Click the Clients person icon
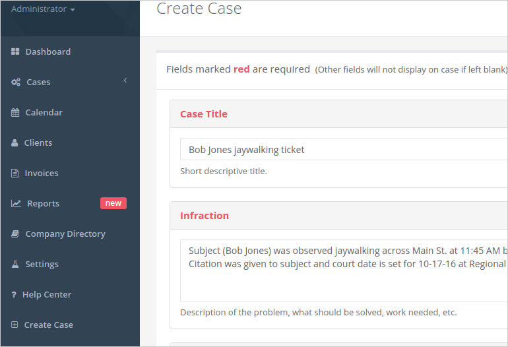 [x=15, y=143]
